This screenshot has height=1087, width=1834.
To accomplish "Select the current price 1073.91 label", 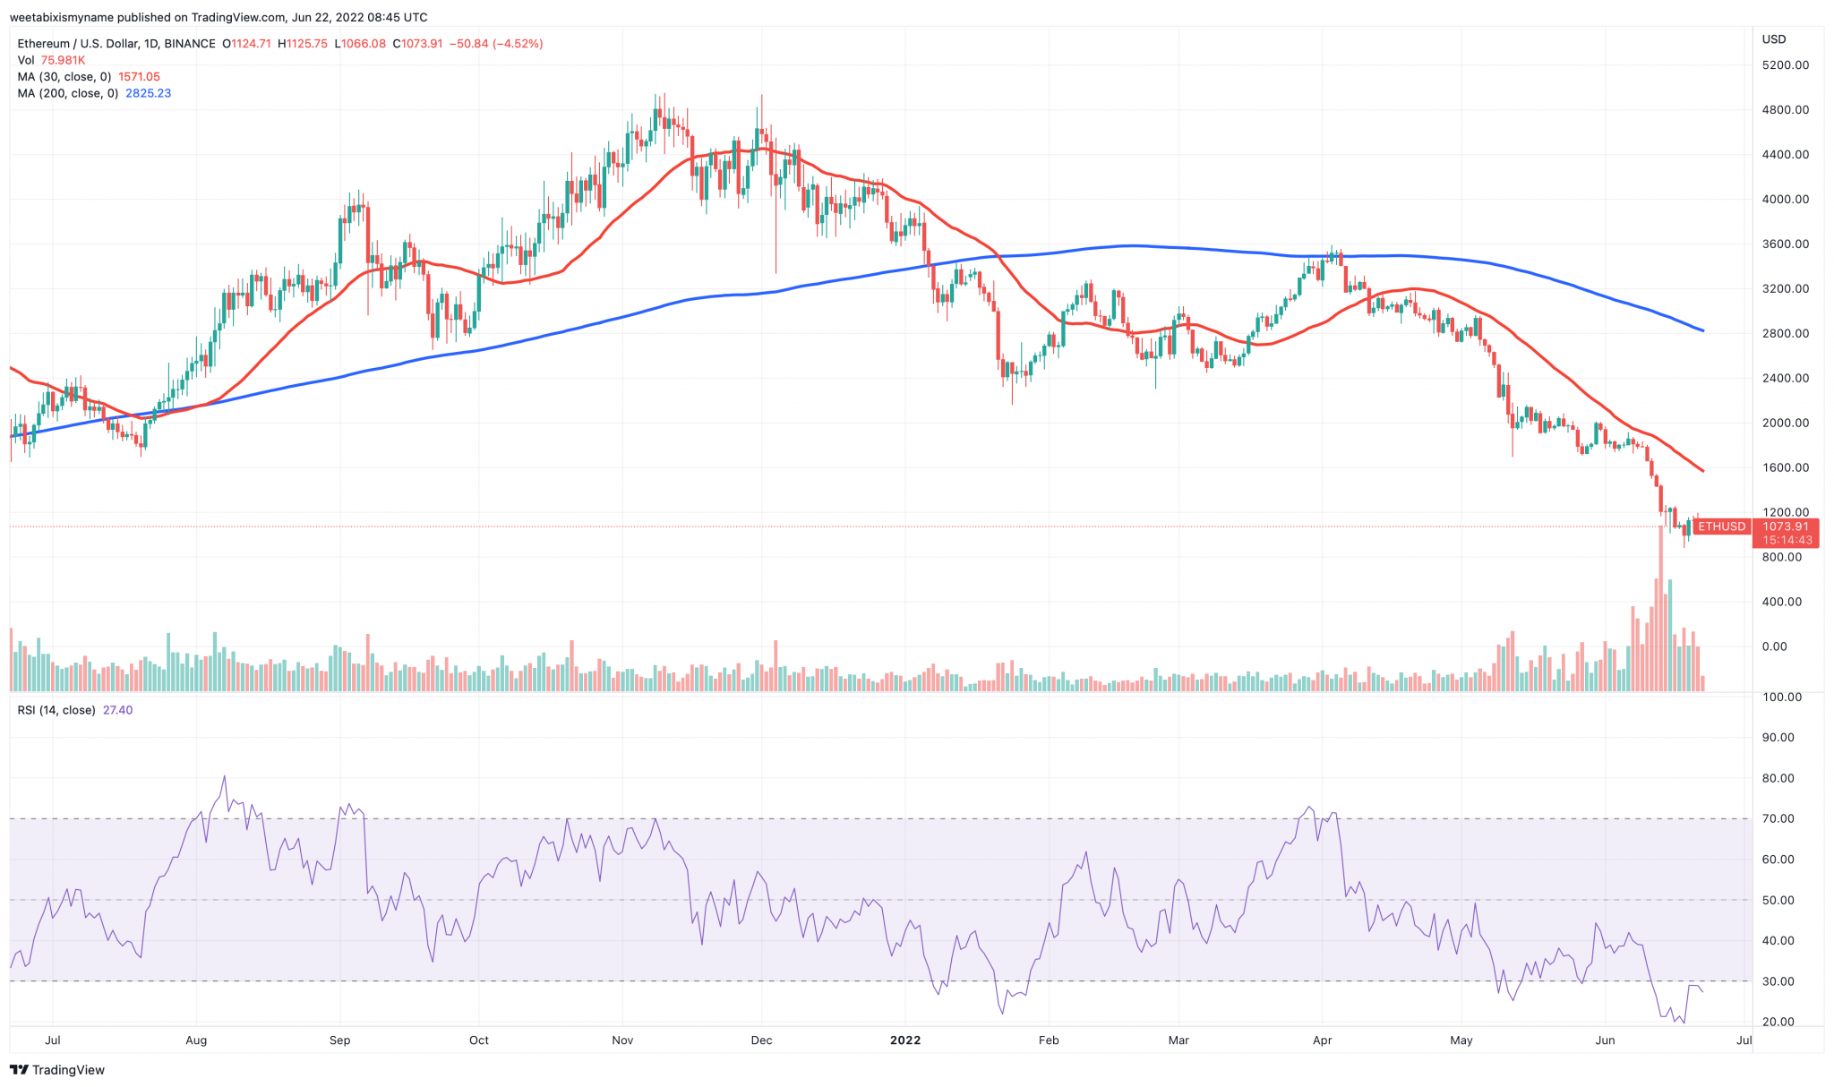I will point(1786,526).
